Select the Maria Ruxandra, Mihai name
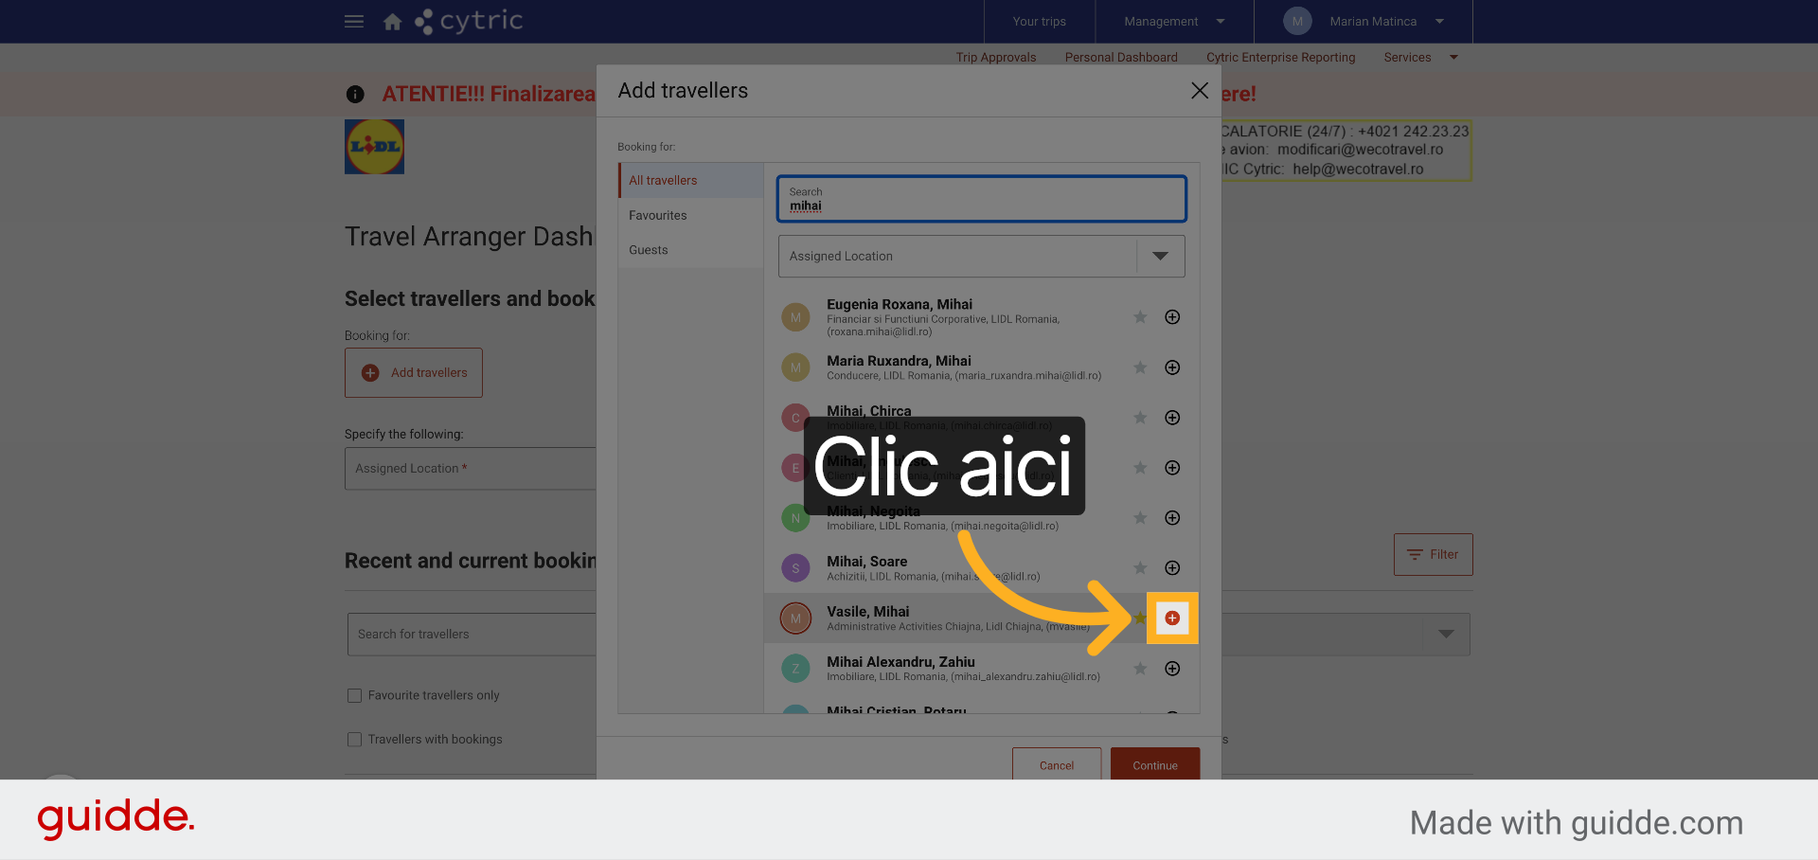Image resolution: width=1818 pixels, height=860 pixels. 899,361
